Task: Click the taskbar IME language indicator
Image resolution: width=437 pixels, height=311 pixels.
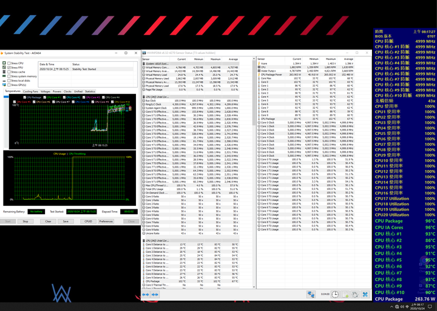Action: (x=407, y=307)
